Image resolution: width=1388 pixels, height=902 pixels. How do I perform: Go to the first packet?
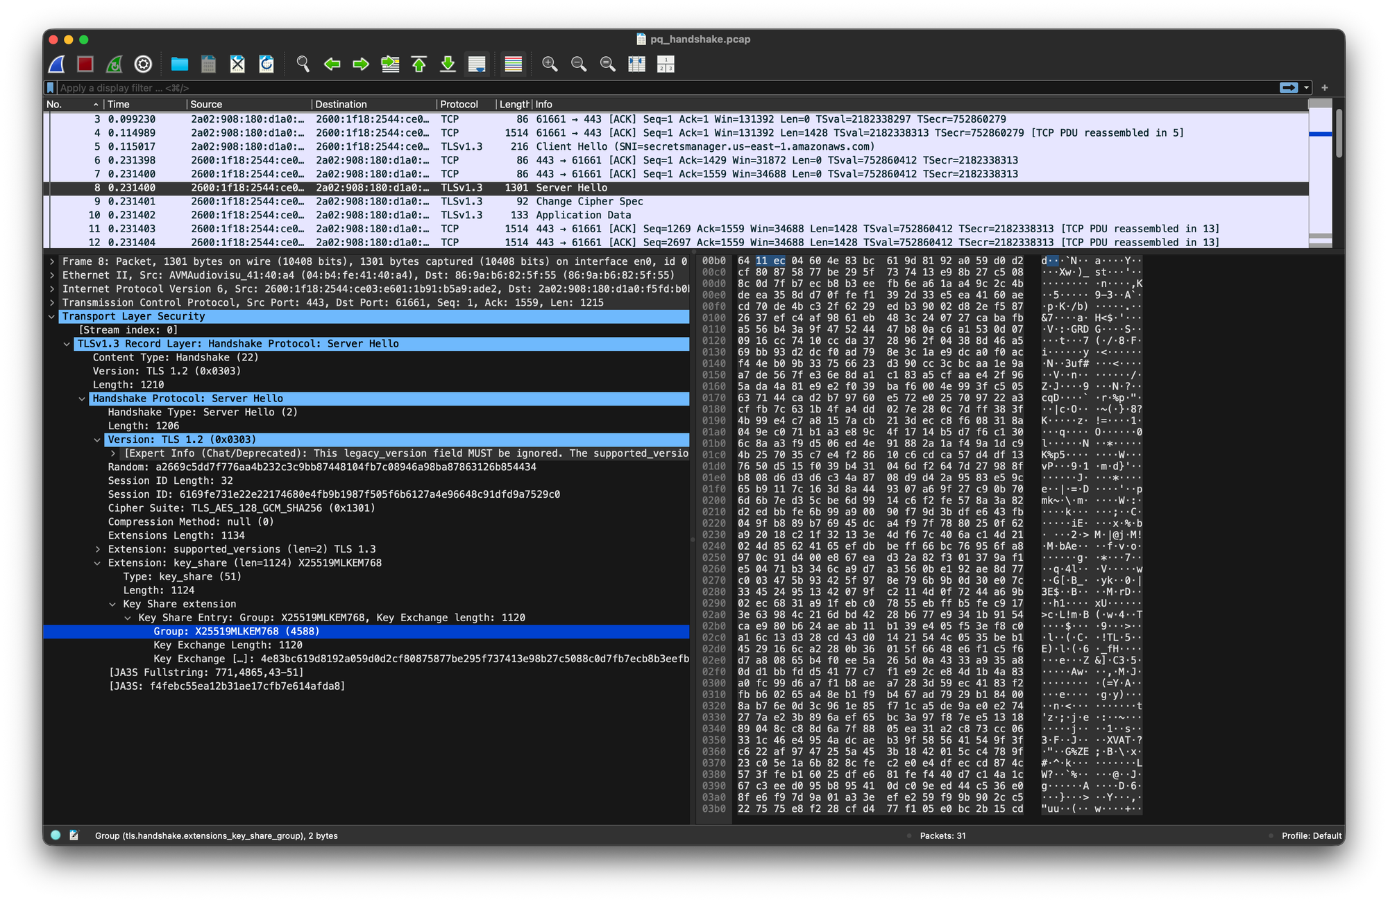click(x=418, y=64)
